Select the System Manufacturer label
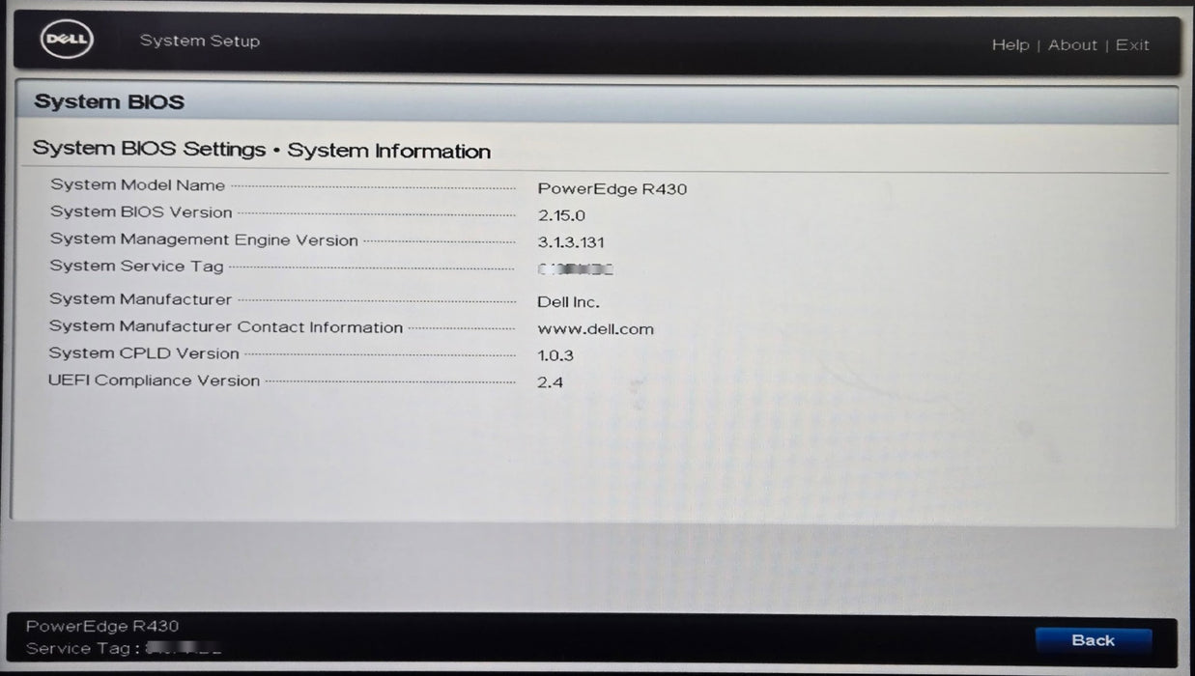The width and height of the screenshot is (1195, 676). coord(140,300)
